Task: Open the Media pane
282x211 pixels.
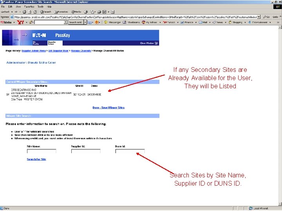Action: tap(76, 12)
